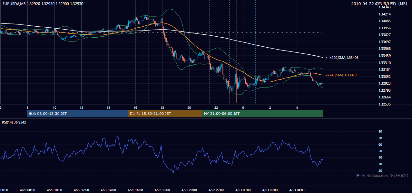Click RSI scale level 70
The height and width of the screenshot is (193, 412).
pyautogui.click(x=380, y=138)
